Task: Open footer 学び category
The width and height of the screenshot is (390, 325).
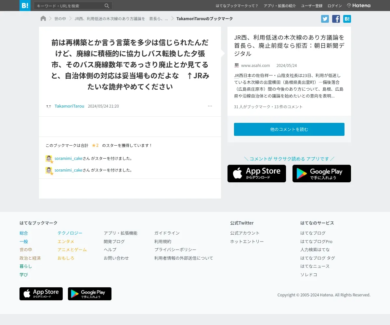Action: point(24,275)
